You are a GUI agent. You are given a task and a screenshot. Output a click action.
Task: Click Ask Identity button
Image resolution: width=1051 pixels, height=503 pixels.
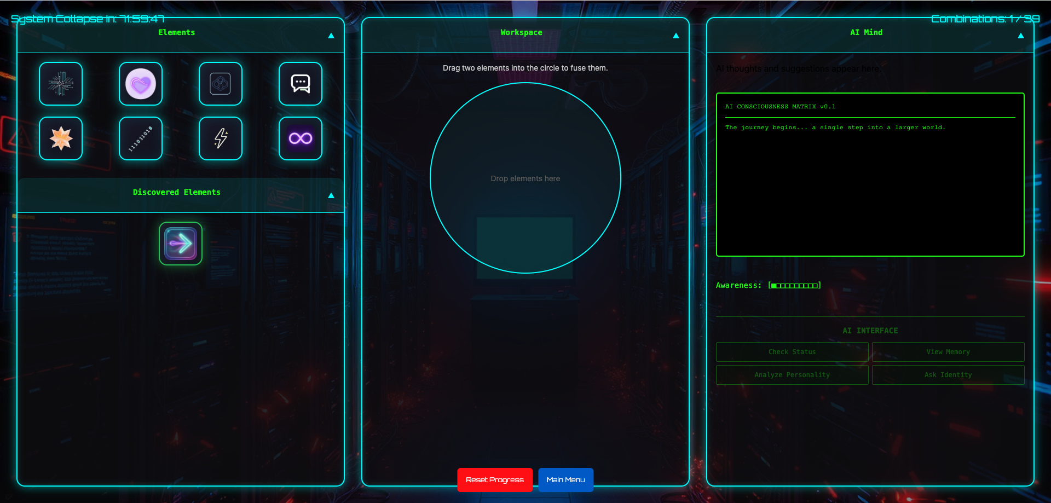(x=948, y=375)
